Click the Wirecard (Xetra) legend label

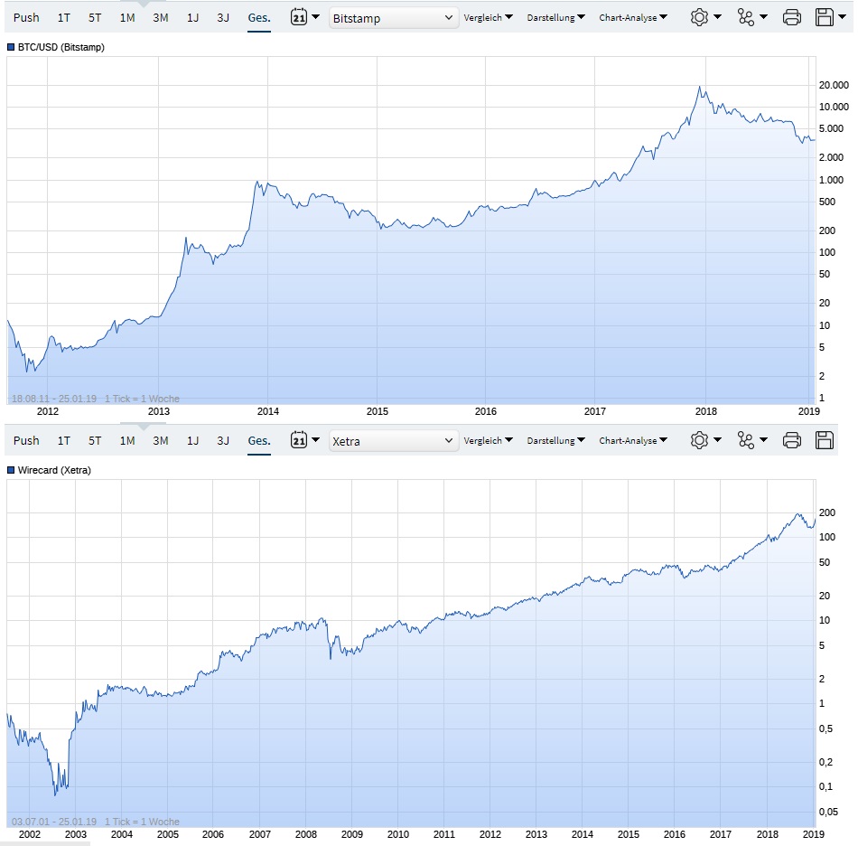click(x=54, y=470)
